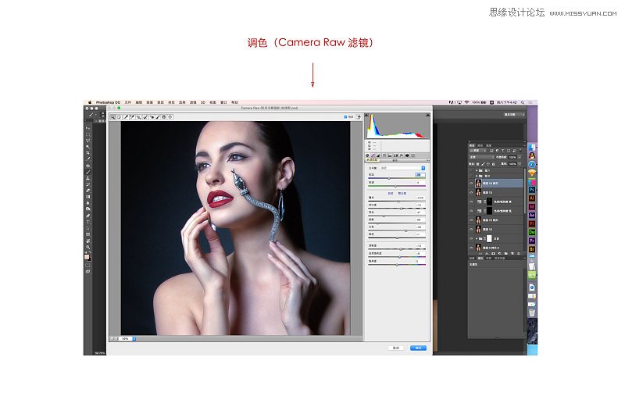Open the 3D menu in menu bar
This screenshot has height=400, width=625.
pos(202,102)
